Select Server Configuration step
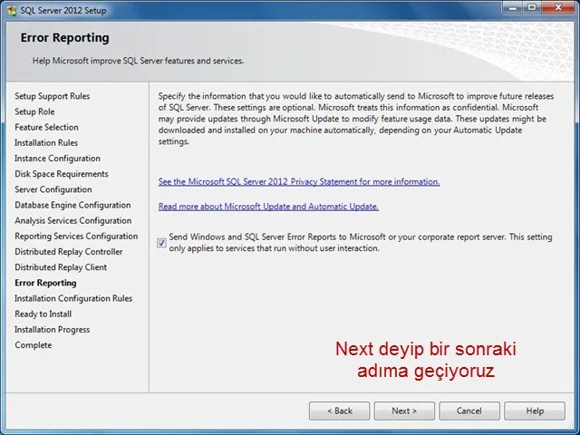 pyautogui.click(x=53, y=189)
